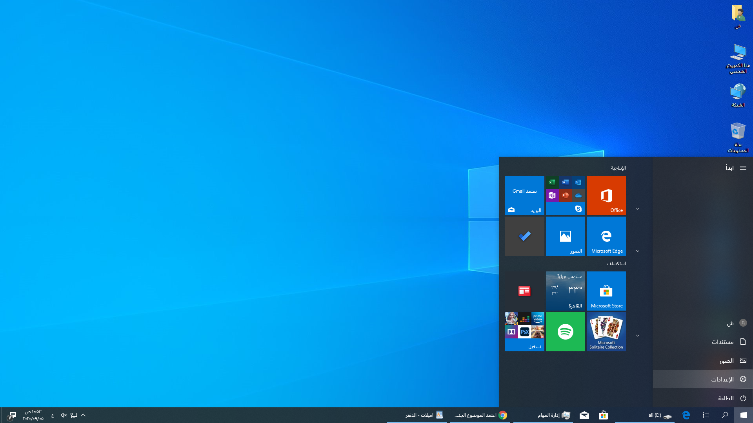This screenshot has width=753, height=423.
Task: Open Outlook in the Office apps tile
Action: click(x=578, y=182)
